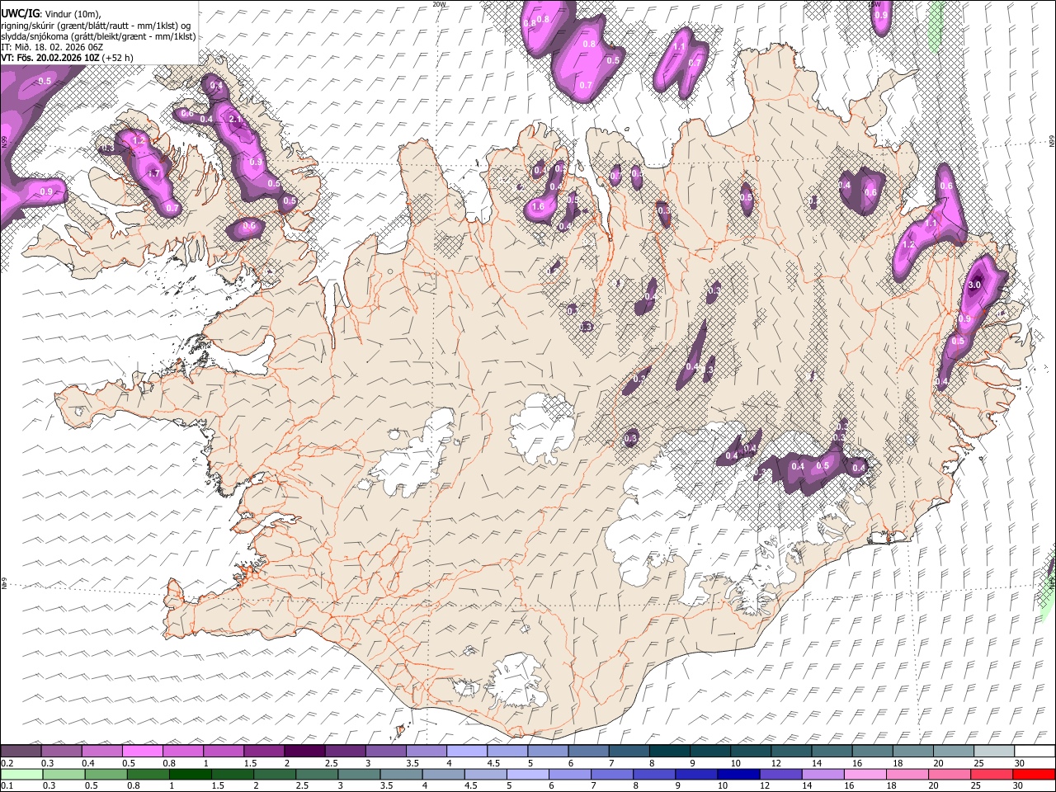Click the snow-scale label 30
Image resolution: width=1056 pixels, height=792 pixels.
point(1019,763)
